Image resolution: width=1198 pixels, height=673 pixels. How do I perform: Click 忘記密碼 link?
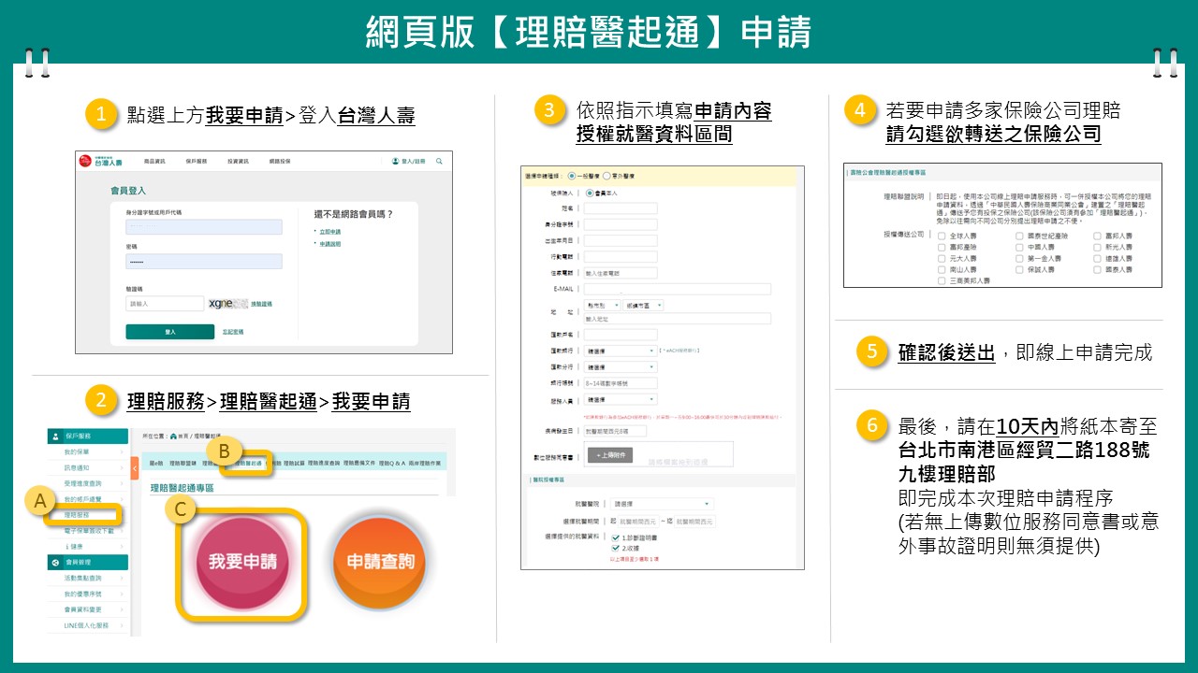pyautogui.click(x=233, y=332)
